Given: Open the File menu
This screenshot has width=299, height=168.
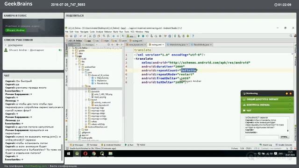Looking at the screenshot, I should tap(67, 32).
